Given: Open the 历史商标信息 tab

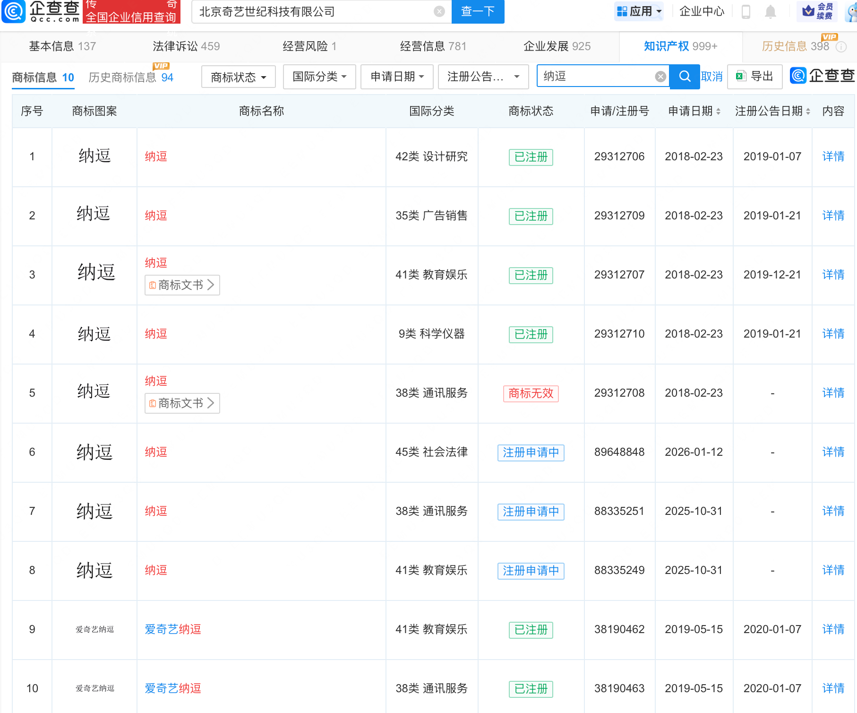Looking at the screenshot, I should [x=130, y=78].
